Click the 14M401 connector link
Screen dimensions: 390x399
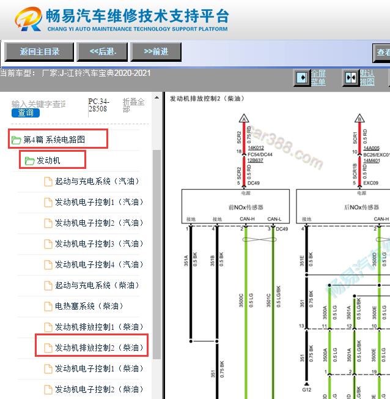pos(372,160)
